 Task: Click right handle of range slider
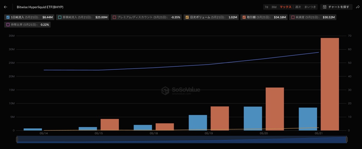(347, 139)
